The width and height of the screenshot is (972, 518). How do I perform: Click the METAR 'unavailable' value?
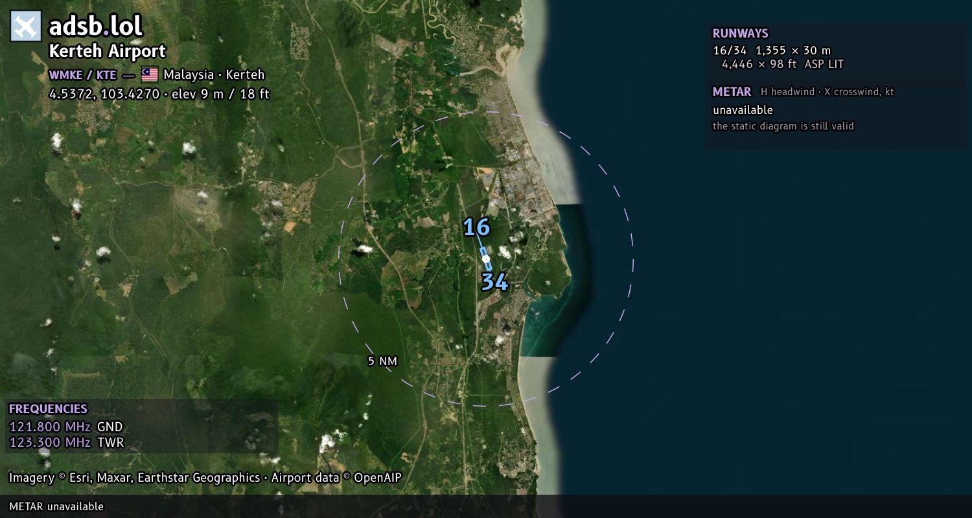pyautogui.click(x=743, y=110)
